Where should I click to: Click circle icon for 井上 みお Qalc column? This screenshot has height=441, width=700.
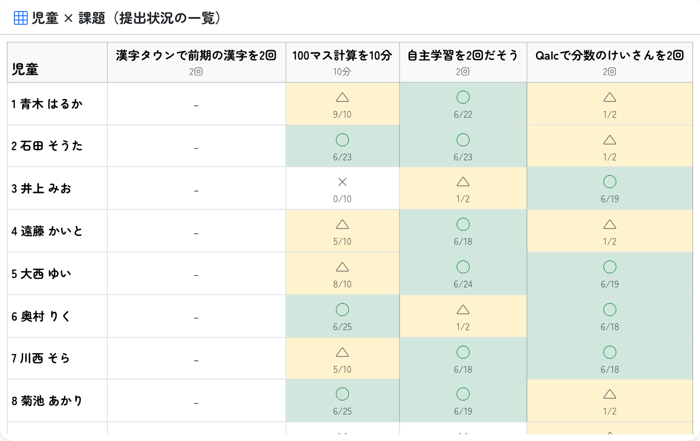[x=609, y=182]
